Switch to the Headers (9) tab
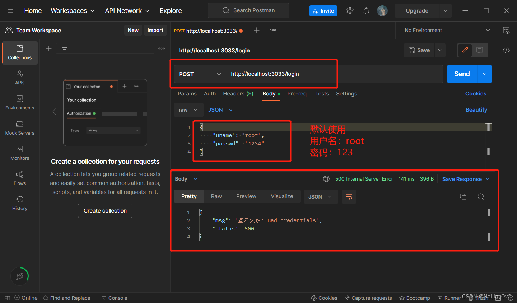 (x=238, y=94)
